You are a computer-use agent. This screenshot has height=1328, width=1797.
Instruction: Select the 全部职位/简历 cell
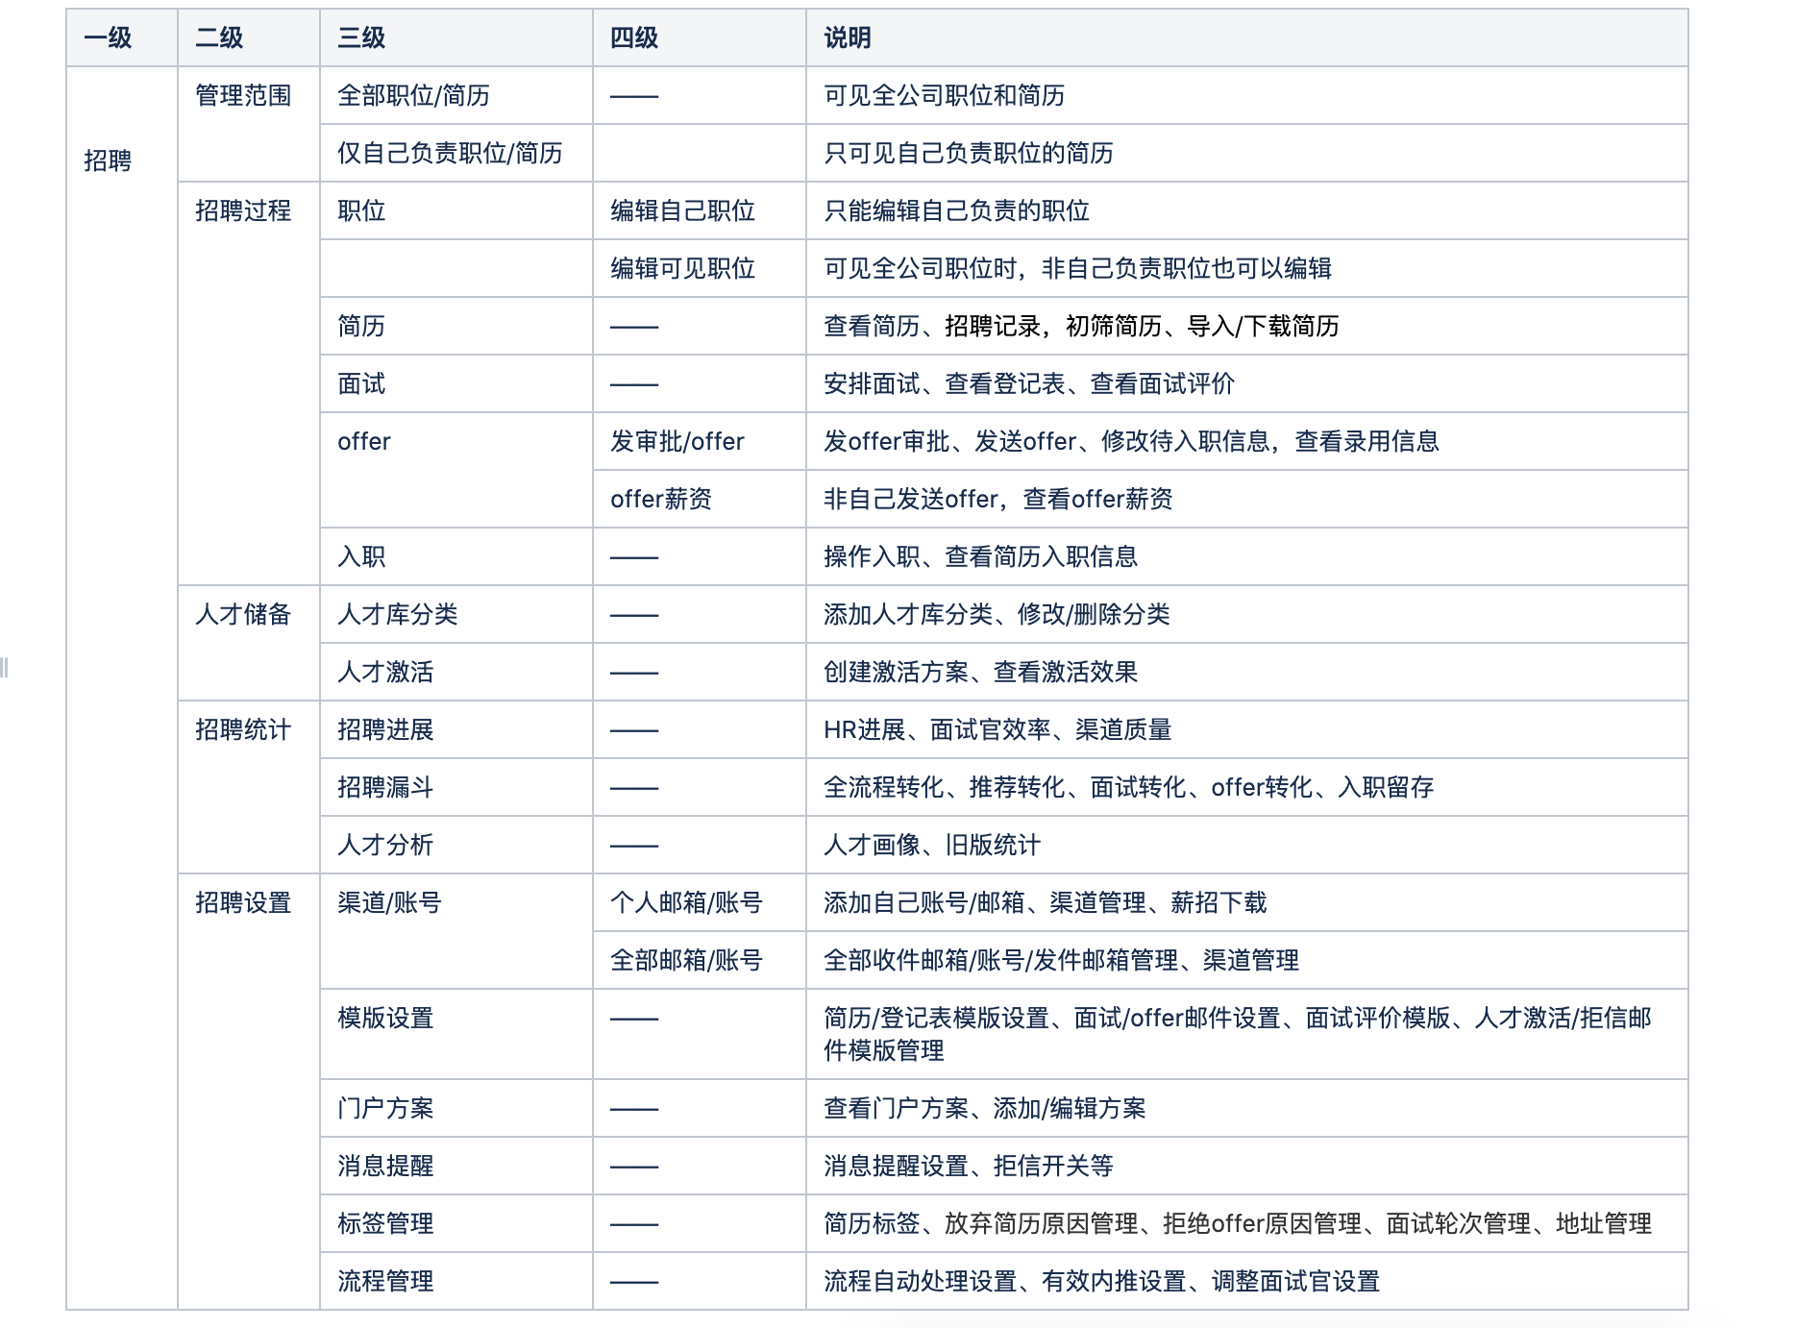pyautogui.click(x=456, y=96)
